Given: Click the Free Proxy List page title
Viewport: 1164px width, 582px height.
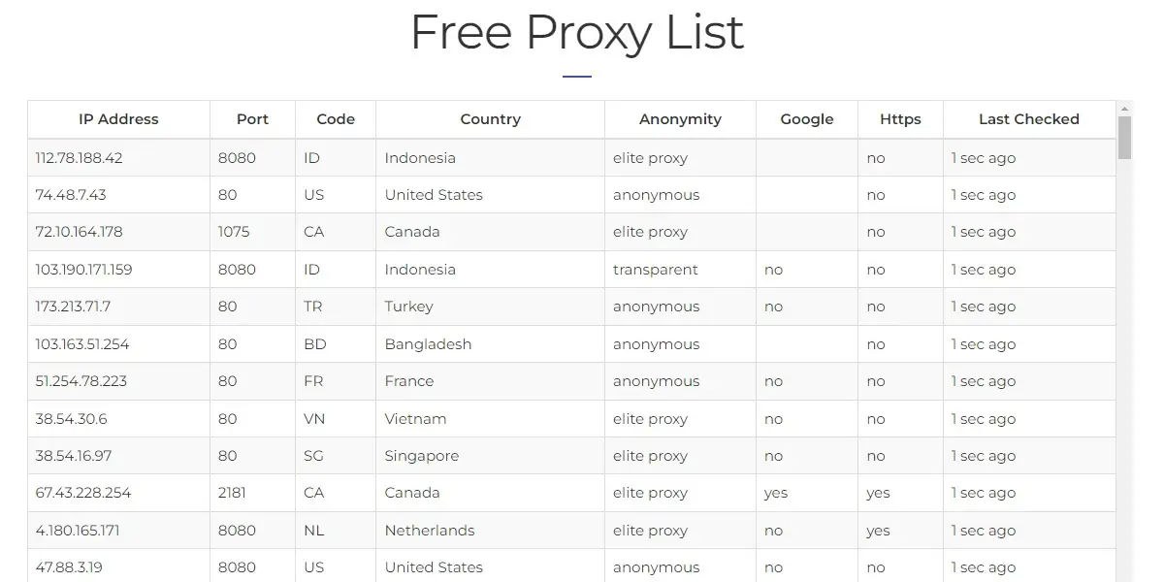Looking at the screenshot, I should pos(578,32).
